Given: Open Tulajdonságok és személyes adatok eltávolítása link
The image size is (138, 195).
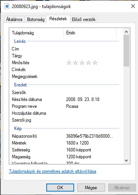Looking at the screenshot, I should (52, 171).
